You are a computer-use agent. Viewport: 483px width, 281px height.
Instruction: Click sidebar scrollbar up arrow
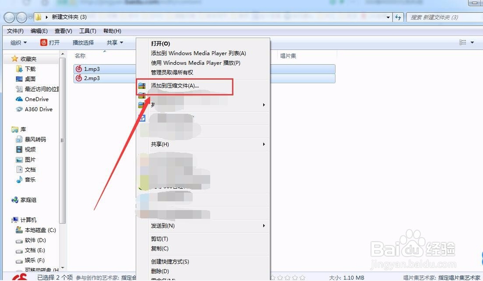(x=63, y=54)
